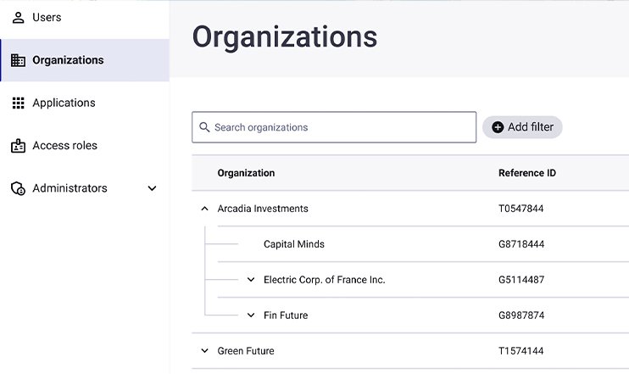The width and height of the screenshot is (629, 374).
Task: Click the Organizations building icon
Action: point(18,60)
